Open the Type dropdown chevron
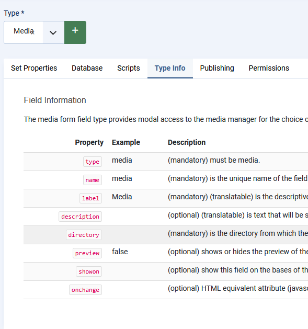The image size is (308, 329). (53, 32)
